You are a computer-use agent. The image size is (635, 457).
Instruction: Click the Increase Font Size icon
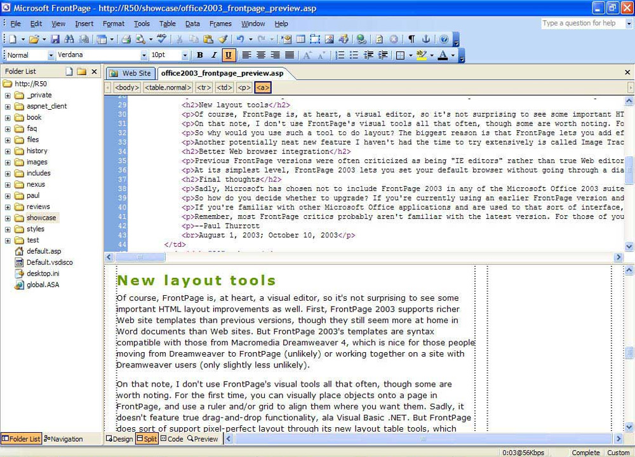coord(307,55)
